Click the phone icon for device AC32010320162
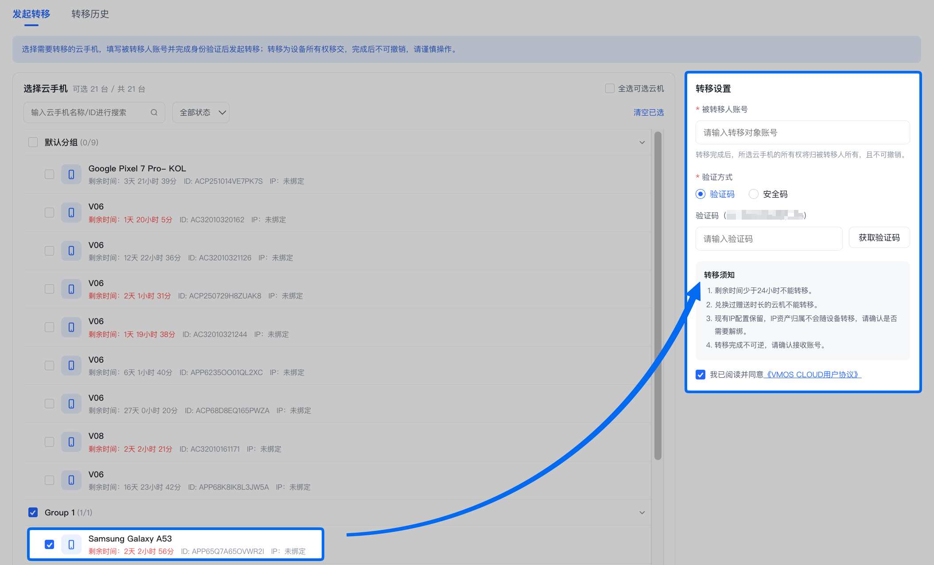The height and width of the screenshot is (565, 934). 71,213
